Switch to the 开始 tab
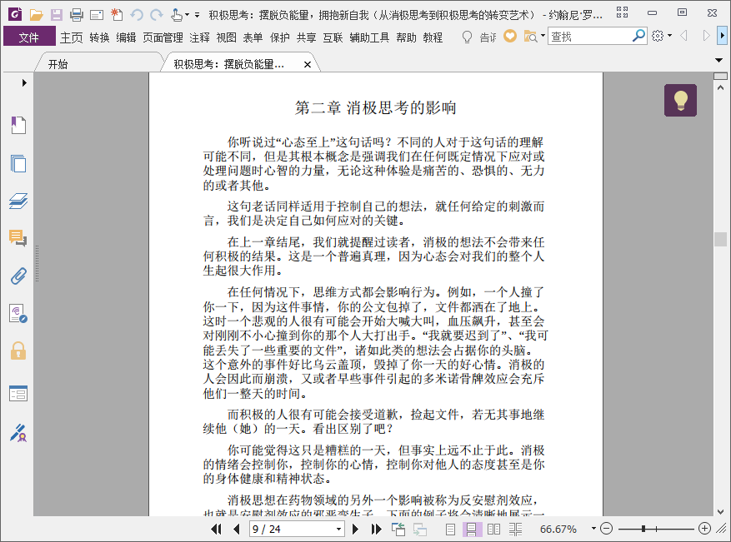 point(58,64)
